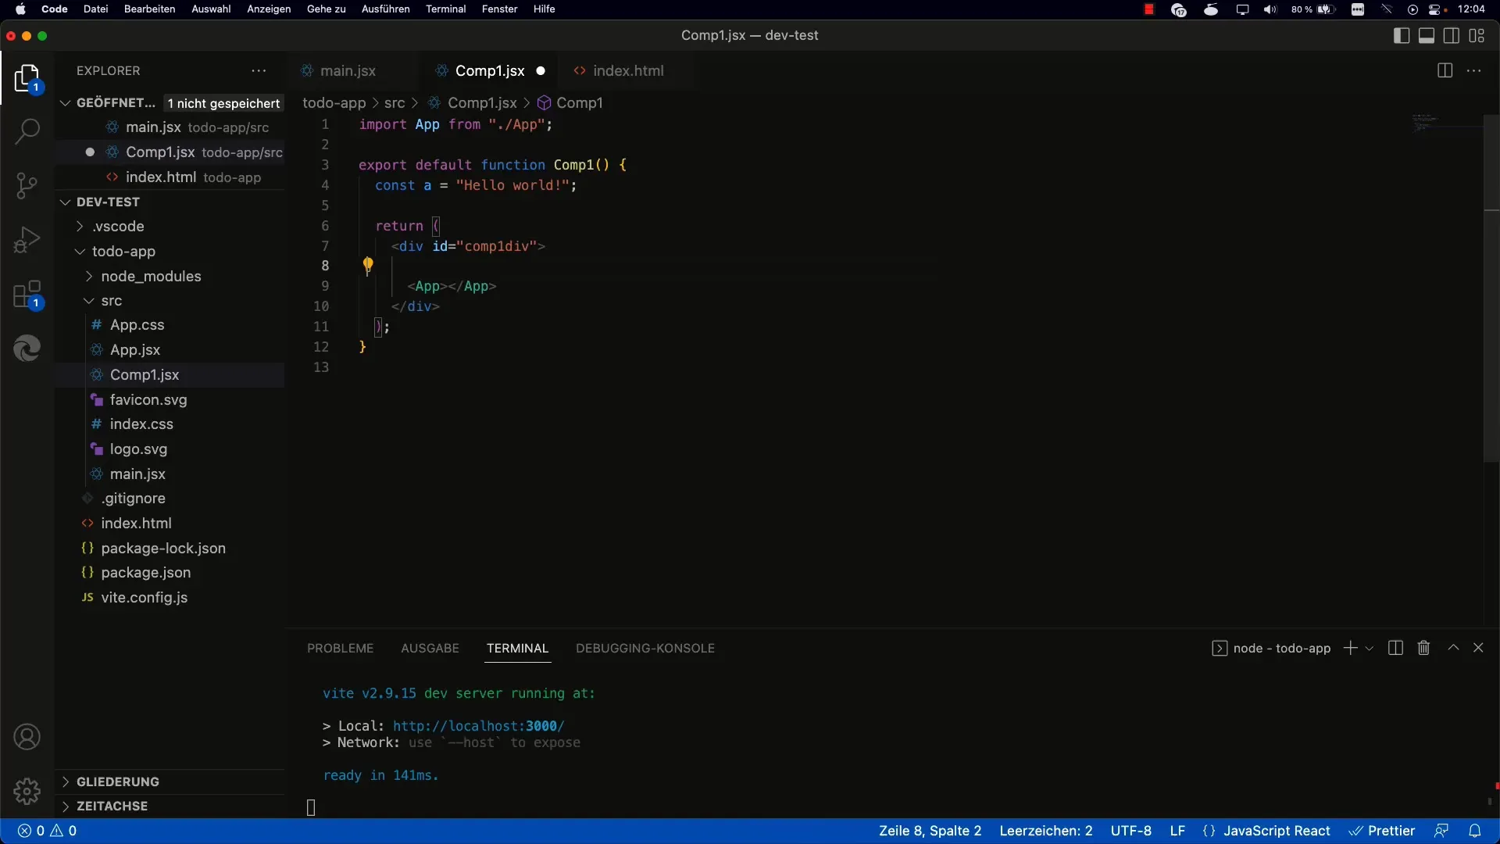The height and width of the screenshot is (844, 1500).
Task: Open macOS Control Center icon
Action: [1435, 9]
